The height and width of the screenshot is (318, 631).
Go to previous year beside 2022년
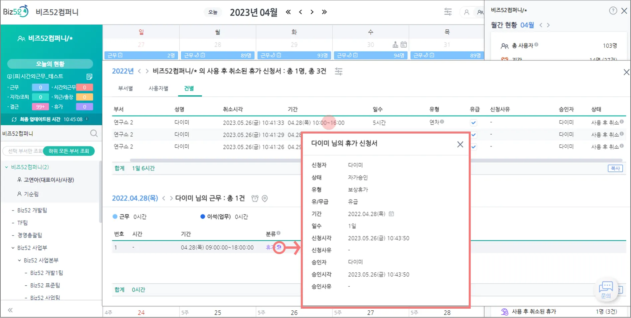pyautogui.click(x=139, y=71)
